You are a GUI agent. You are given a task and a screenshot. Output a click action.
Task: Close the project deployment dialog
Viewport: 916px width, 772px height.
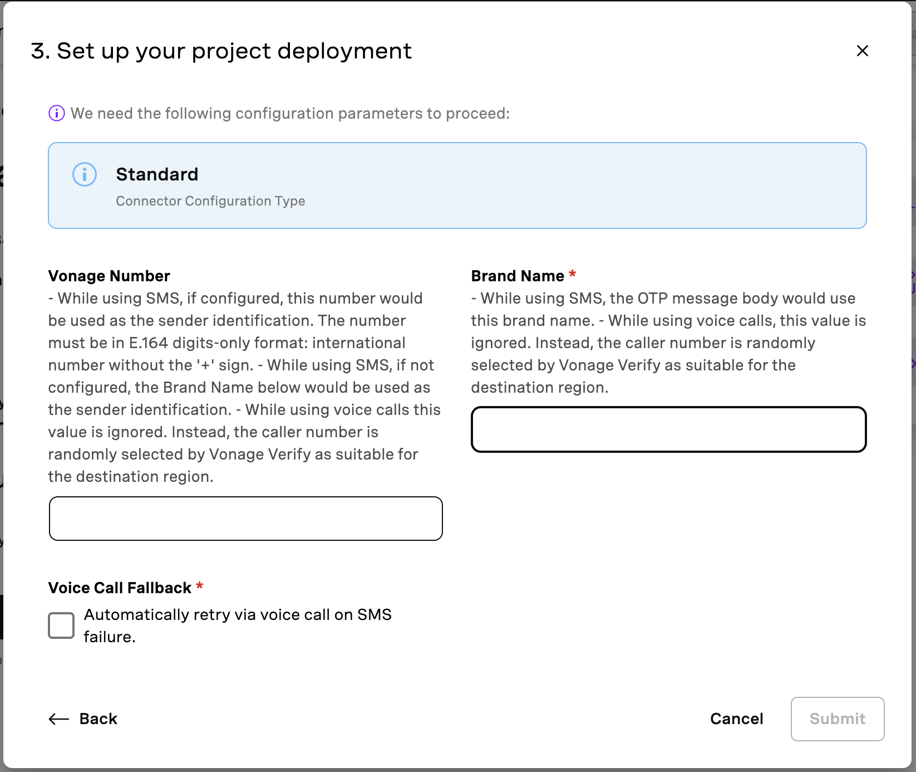coord(862,51)
